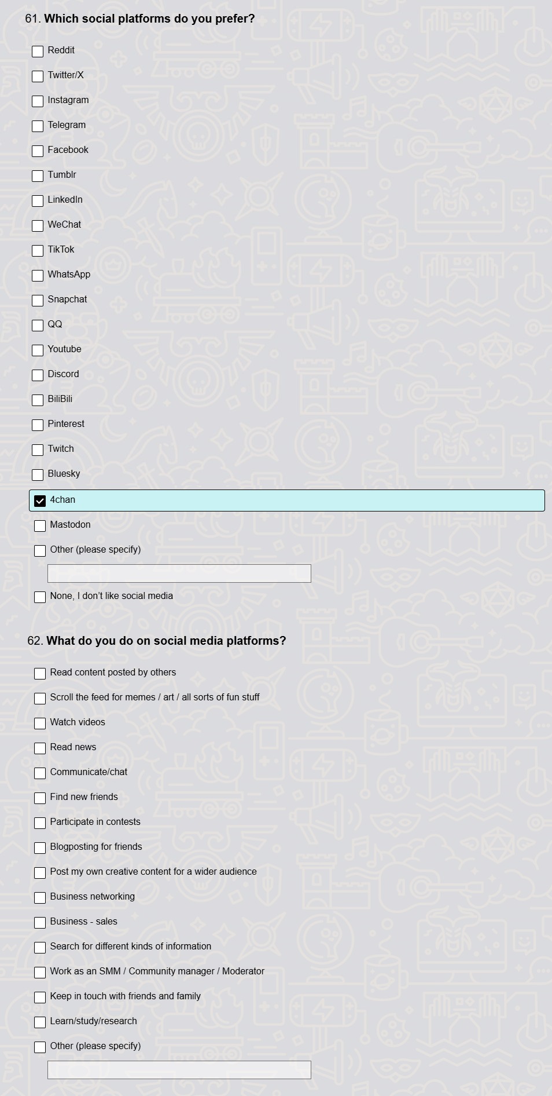This screenshot has height=1096, width=552.
Task: Tick Learn/study/research option
Action: pyautogui.click(x=40, y=1022)
